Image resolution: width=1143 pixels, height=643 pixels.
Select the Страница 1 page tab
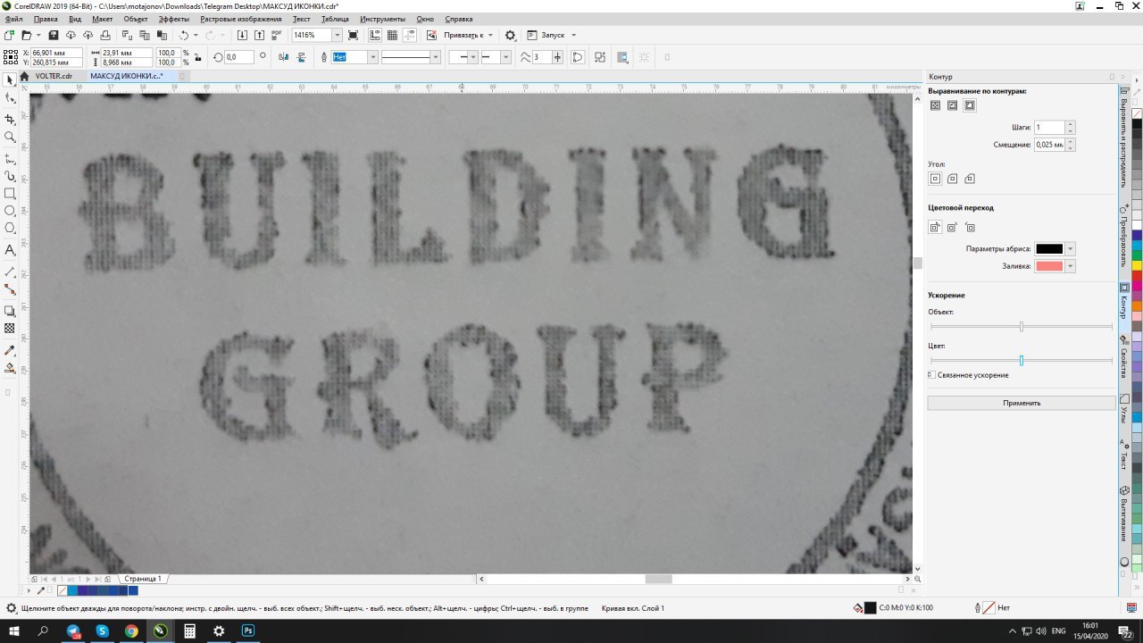(143, 579)
